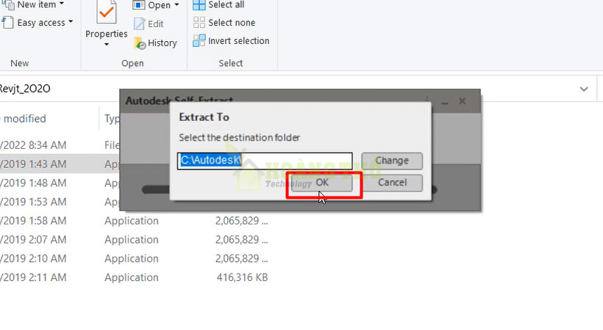Click the Easy access icon
The image size is (603, 330).
click(7, 23)
